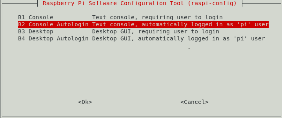Viewport: 282px width, 118px height.
Task: Click the 'pi' user text in the B2 row
Action: point(244,25)
